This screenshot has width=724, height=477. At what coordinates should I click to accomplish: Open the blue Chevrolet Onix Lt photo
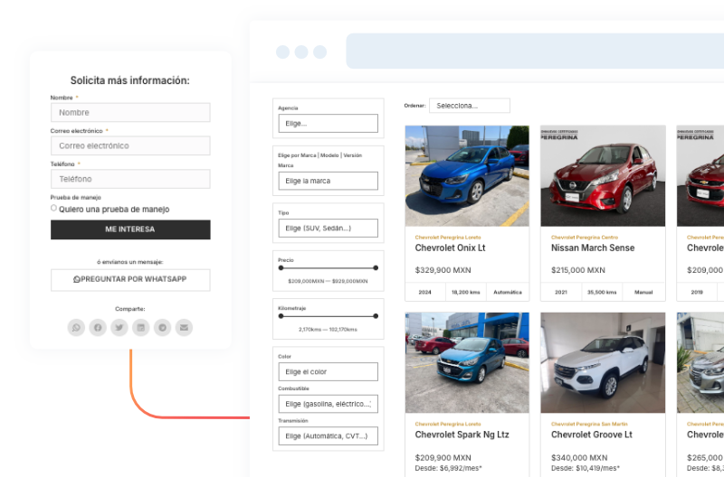click(x=467, y=176)
